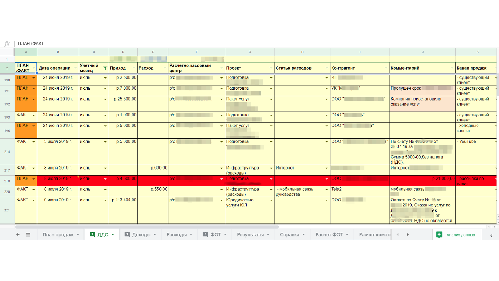Open active filter on Учетный месяц column
499x281 pixels.
105,68
